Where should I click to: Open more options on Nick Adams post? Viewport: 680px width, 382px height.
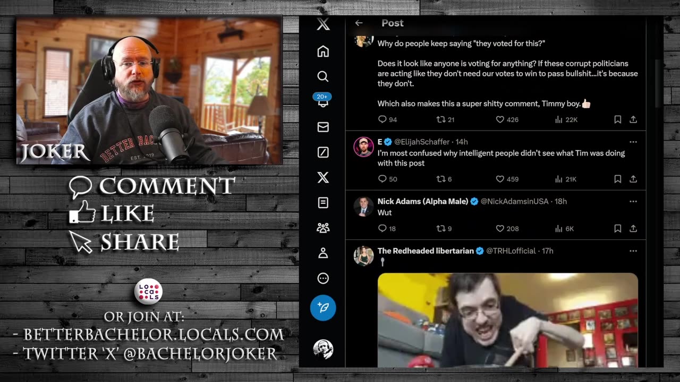click(633, 201)
